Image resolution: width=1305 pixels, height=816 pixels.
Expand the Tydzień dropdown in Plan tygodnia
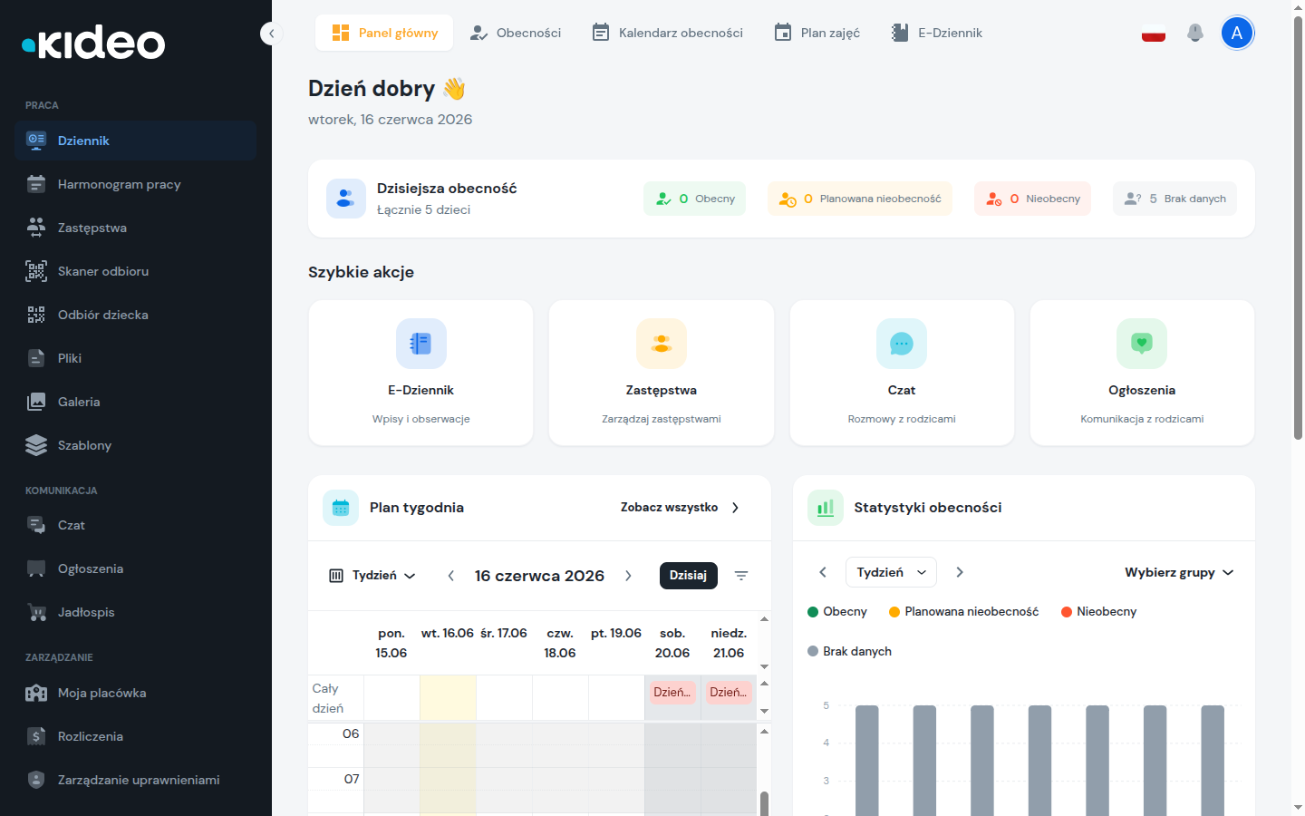tap(372, 576)
